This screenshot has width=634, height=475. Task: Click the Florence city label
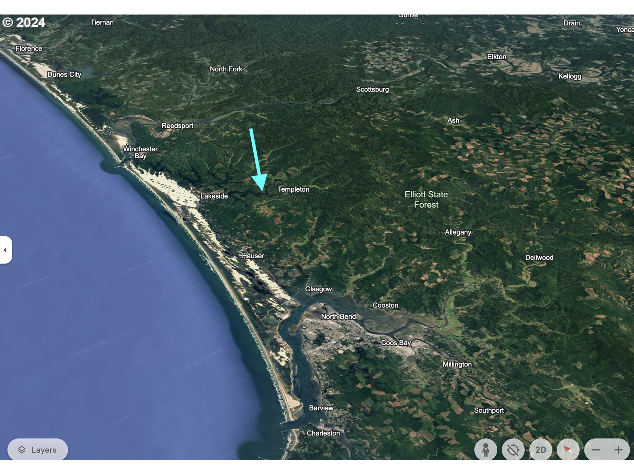pos(29,48)
